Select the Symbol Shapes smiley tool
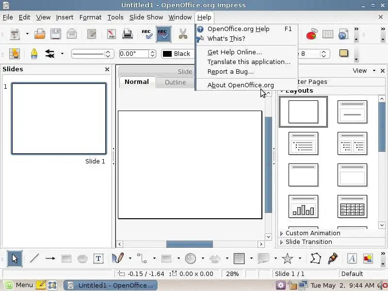Image resolution: width=388 pixels, height=291 pixels. pos(190,259)
